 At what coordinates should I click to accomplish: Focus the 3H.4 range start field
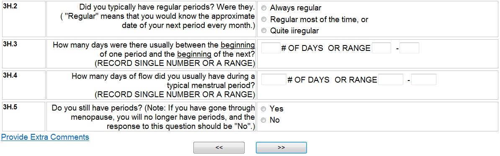pos(391,79)
